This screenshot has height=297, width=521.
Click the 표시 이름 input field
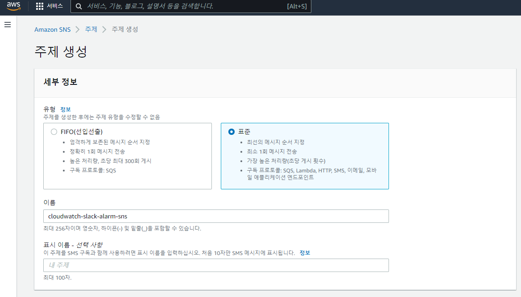pos(216,265)
